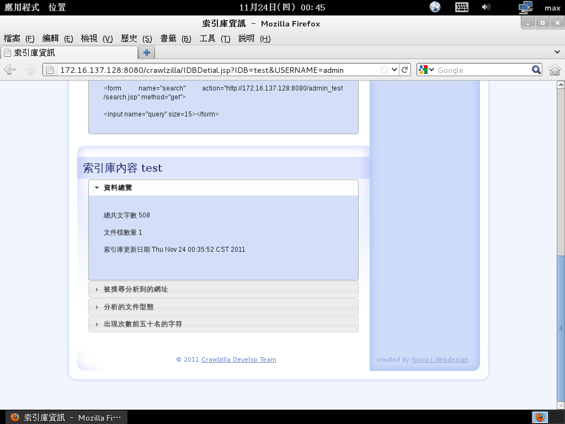Click the network connection tray icon
Viewport: 565px width, 424px height.
pos(525,7)
